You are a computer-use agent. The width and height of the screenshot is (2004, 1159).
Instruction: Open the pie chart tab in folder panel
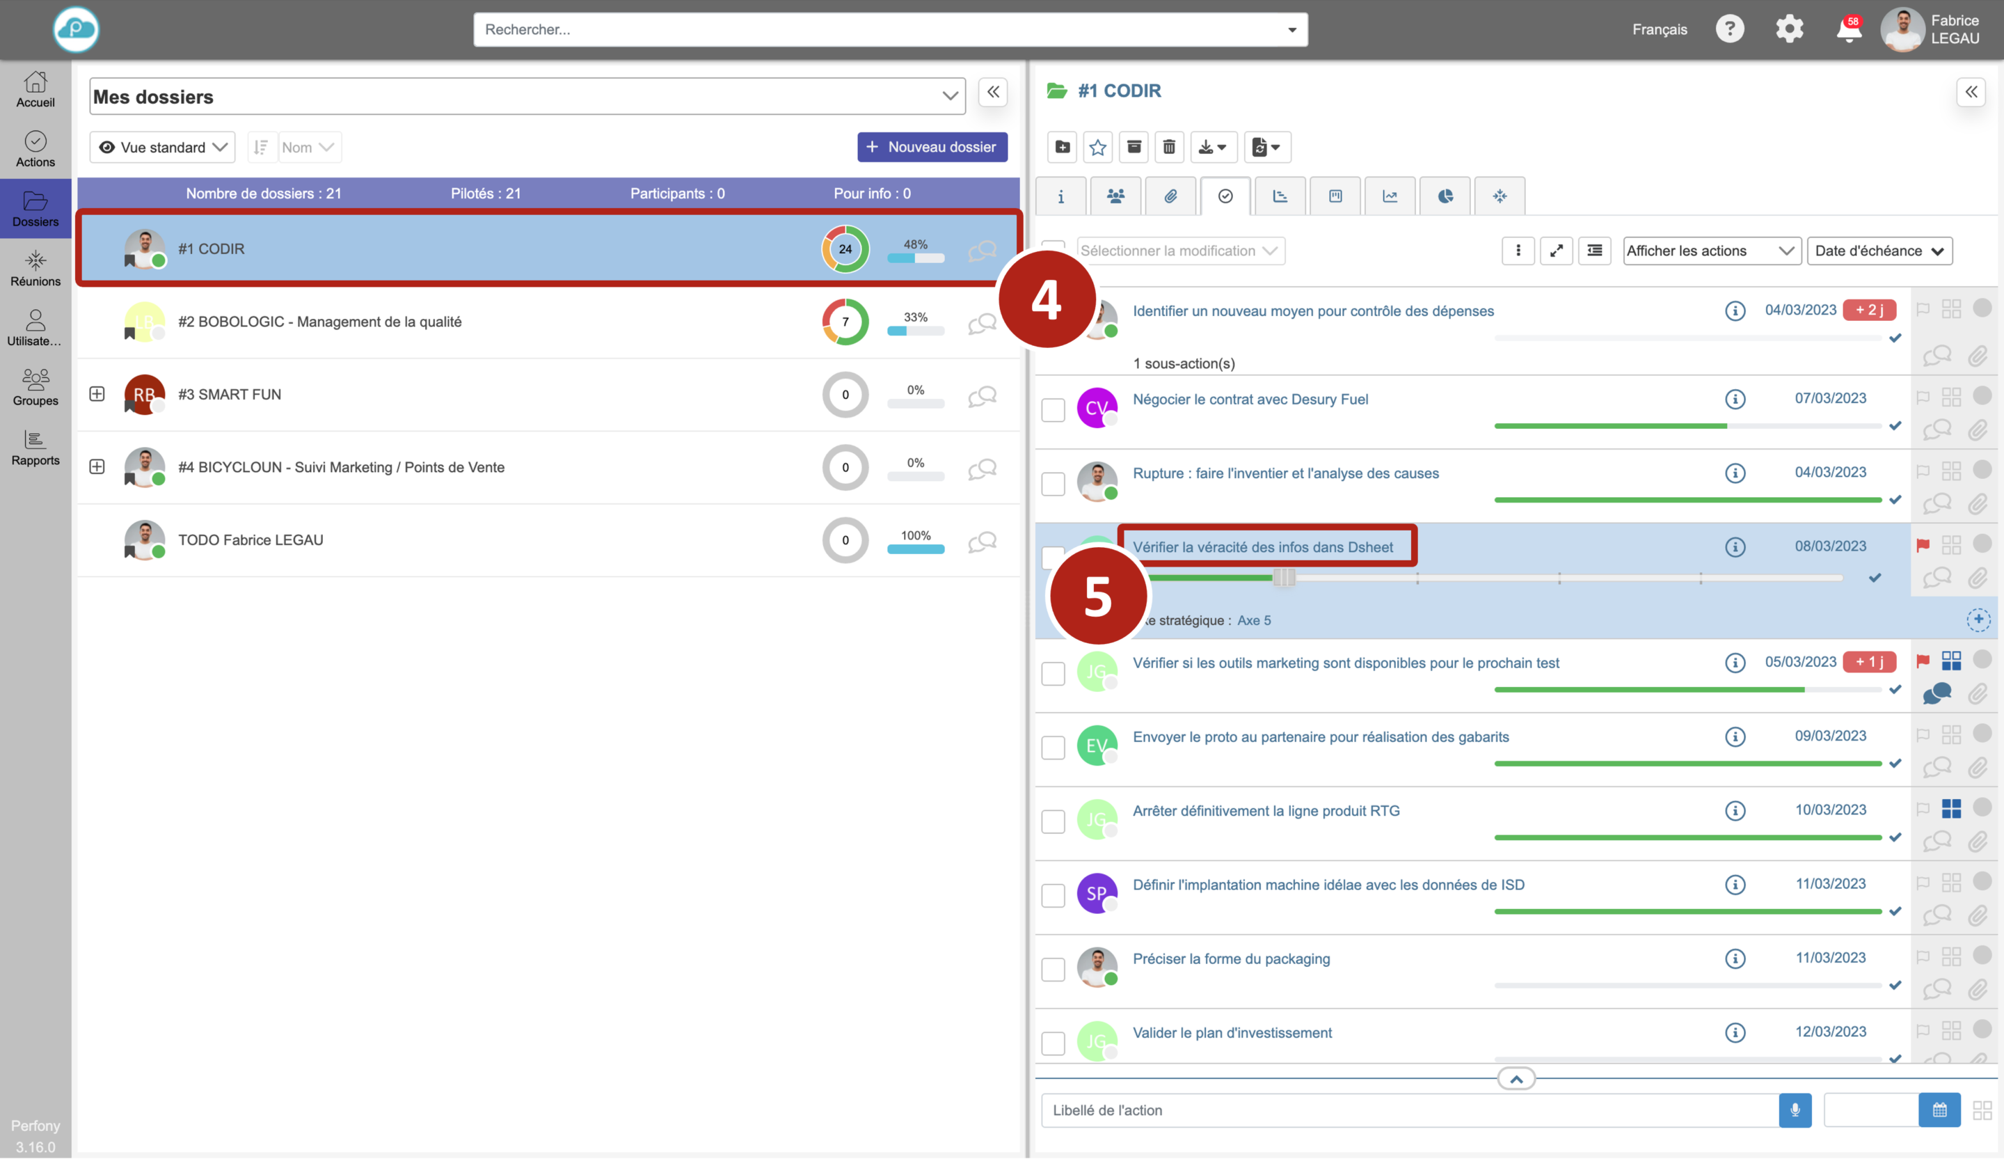click(x=1445, y=196)
